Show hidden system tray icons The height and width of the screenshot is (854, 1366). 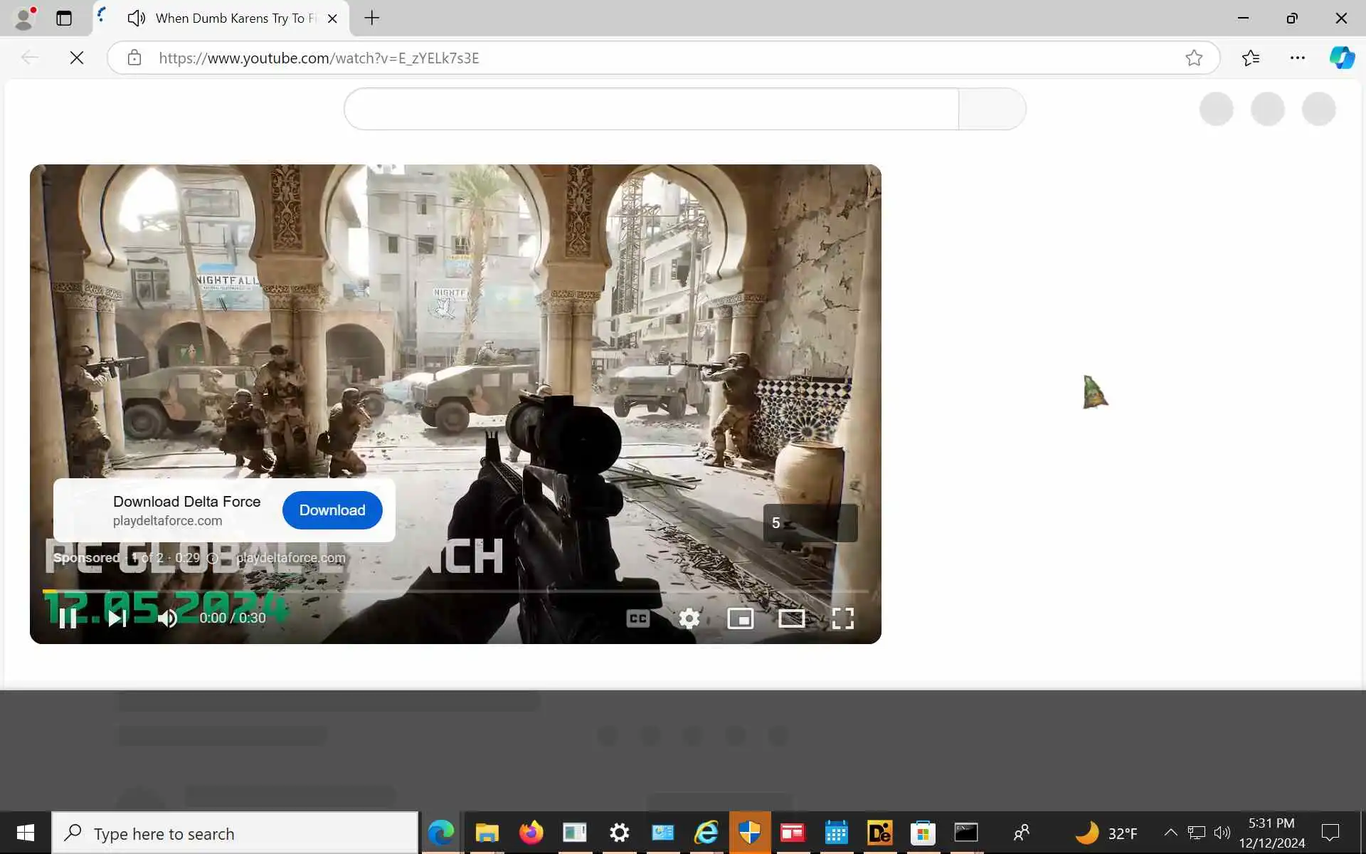1170,833
